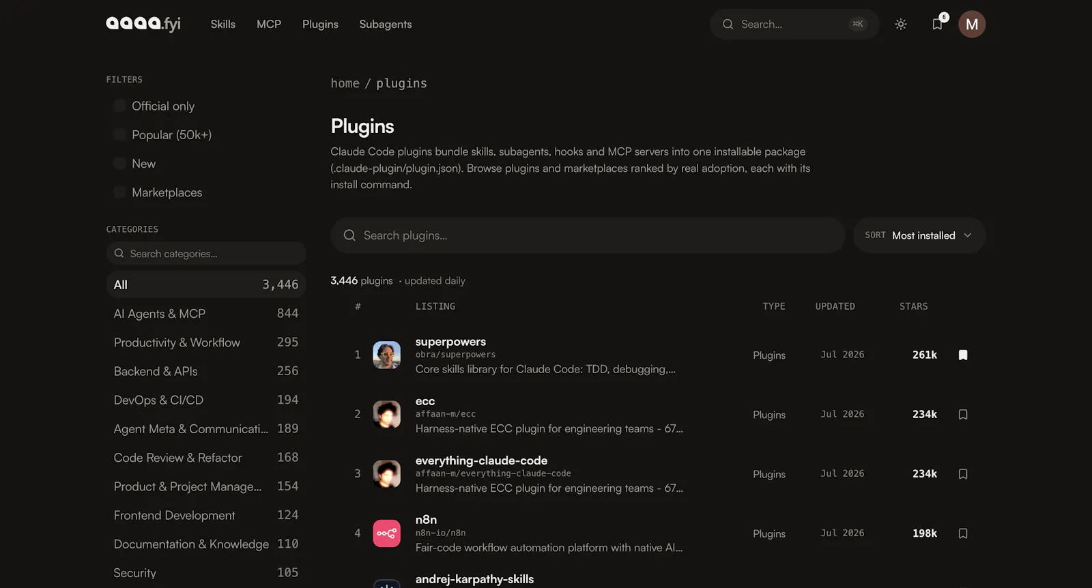The width and height of the screenshot is (1092, 588).
Task: Go to the Skills nav tab
Action: 222,24
